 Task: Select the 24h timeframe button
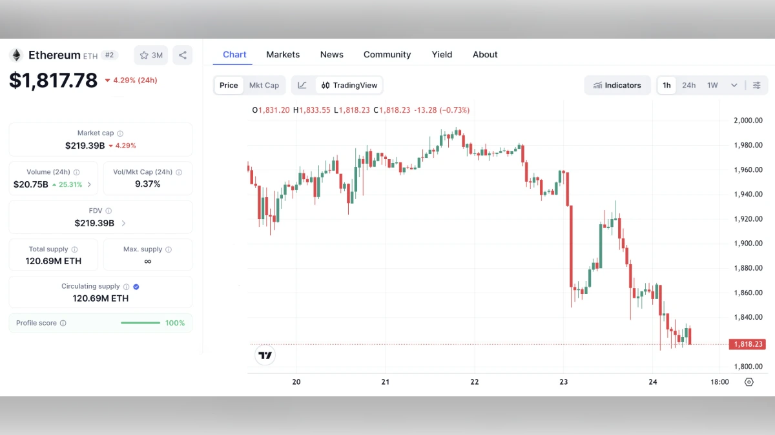[x=688, y=84]
